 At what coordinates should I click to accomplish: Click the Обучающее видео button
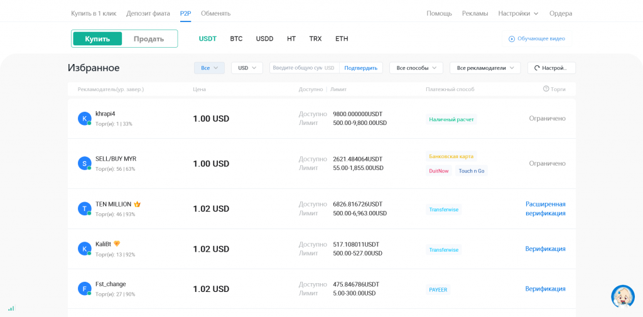pyautogui.click(x=537, y=39)
